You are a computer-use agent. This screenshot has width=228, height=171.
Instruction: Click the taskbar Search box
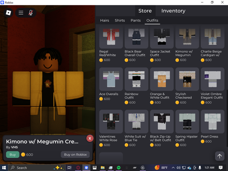point(36,168)
